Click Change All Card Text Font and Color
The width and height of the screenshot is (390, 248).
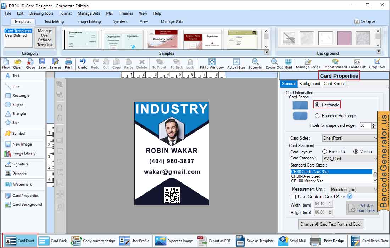(331, 224)
